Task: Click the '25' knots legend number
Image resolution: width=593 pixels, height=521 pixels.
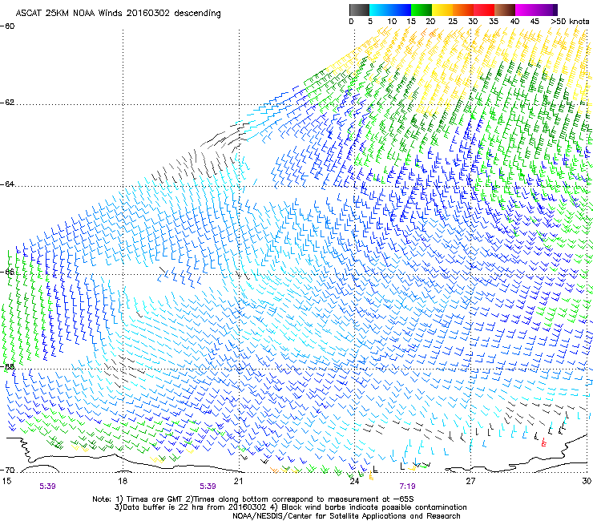Action: (453, 22)
